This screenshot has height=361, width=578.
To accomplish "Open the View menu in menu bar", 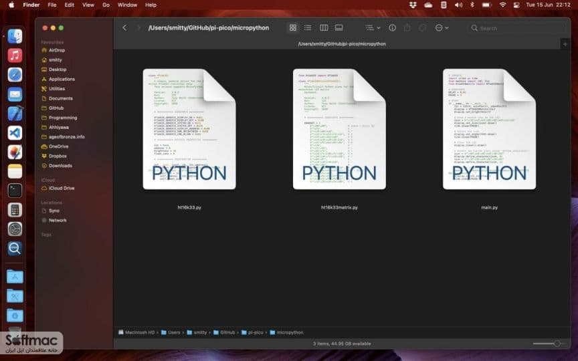I will 88,5.
